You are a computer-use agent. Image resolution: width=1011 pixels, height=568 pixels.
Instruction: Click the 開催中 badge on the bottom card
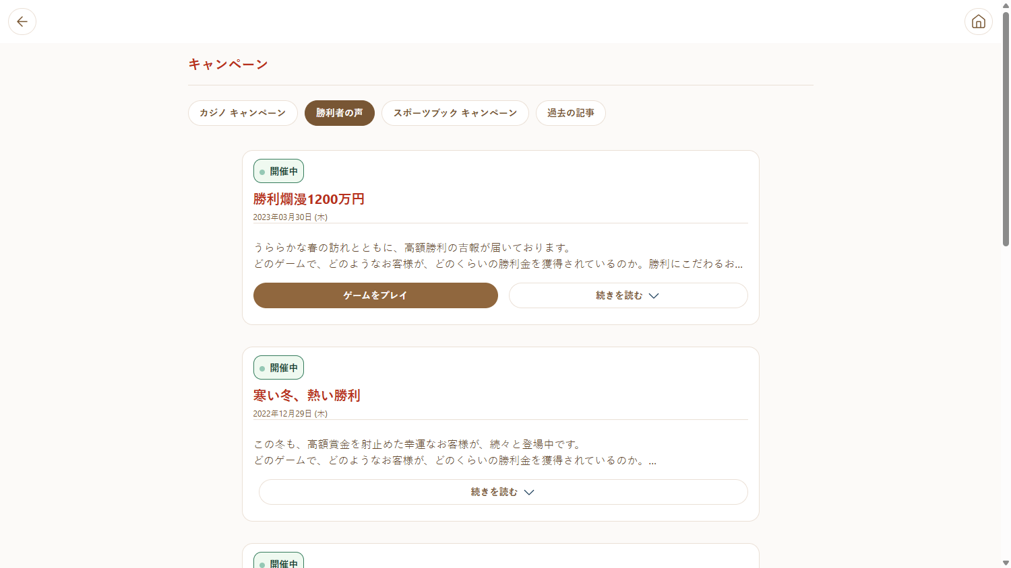click(x=278, y=562)
